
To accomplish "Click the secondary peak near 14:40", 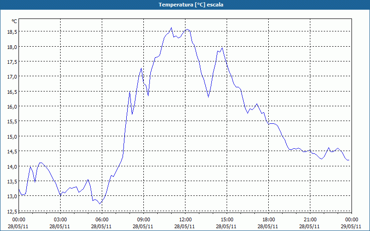I will (x=222, y=48).
